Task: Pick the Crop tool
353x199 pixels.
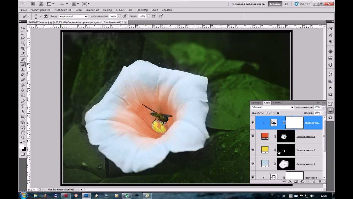Action: [23, 48]
